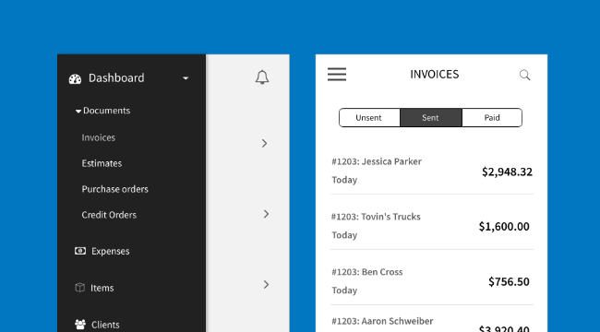Click the Items box icon
The image size is (600, 332).
pyautogui.click(x=79, y=288)
